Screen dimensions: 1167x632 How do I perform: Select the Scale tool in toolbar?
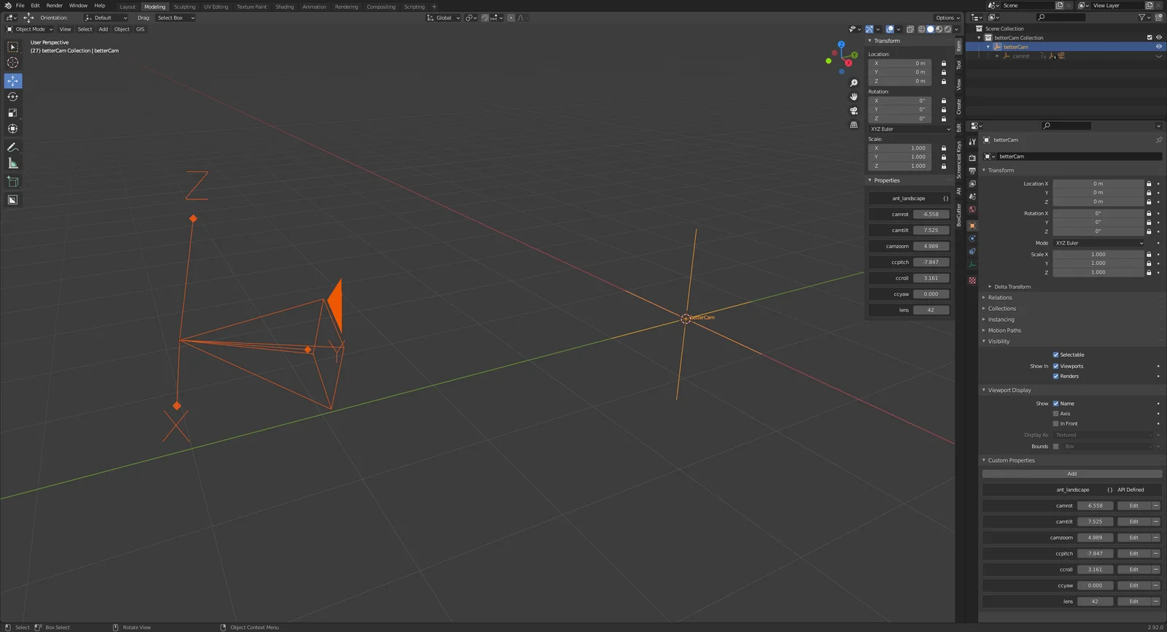(x=13, y=113)
